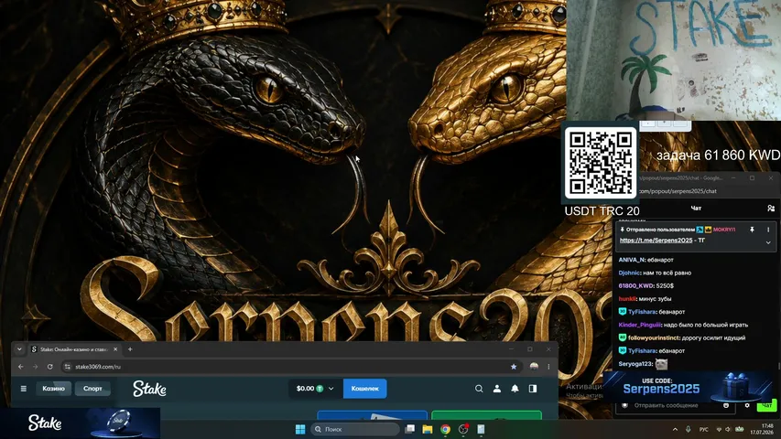This screenshot has width=781, height=439.
Task: Click username ANIVA_N in chat
Action: [x=632, y=260]
